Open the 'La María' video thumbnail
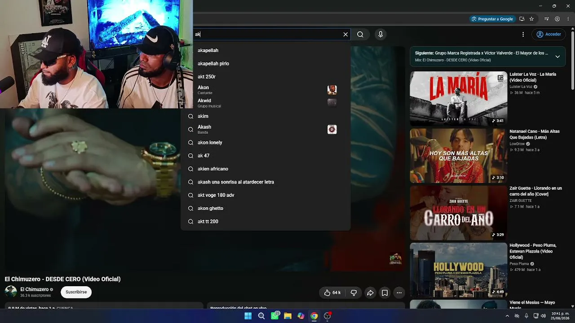 point(458,99)
